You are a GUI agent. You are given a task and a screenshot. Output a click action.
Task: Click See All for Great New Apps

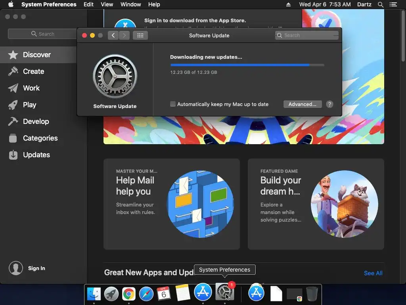coord(373,273)
